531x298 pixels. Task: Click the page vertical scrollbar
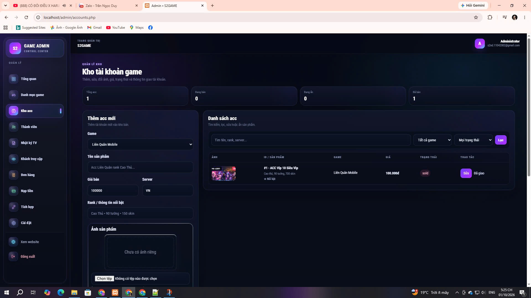(529, 108)
